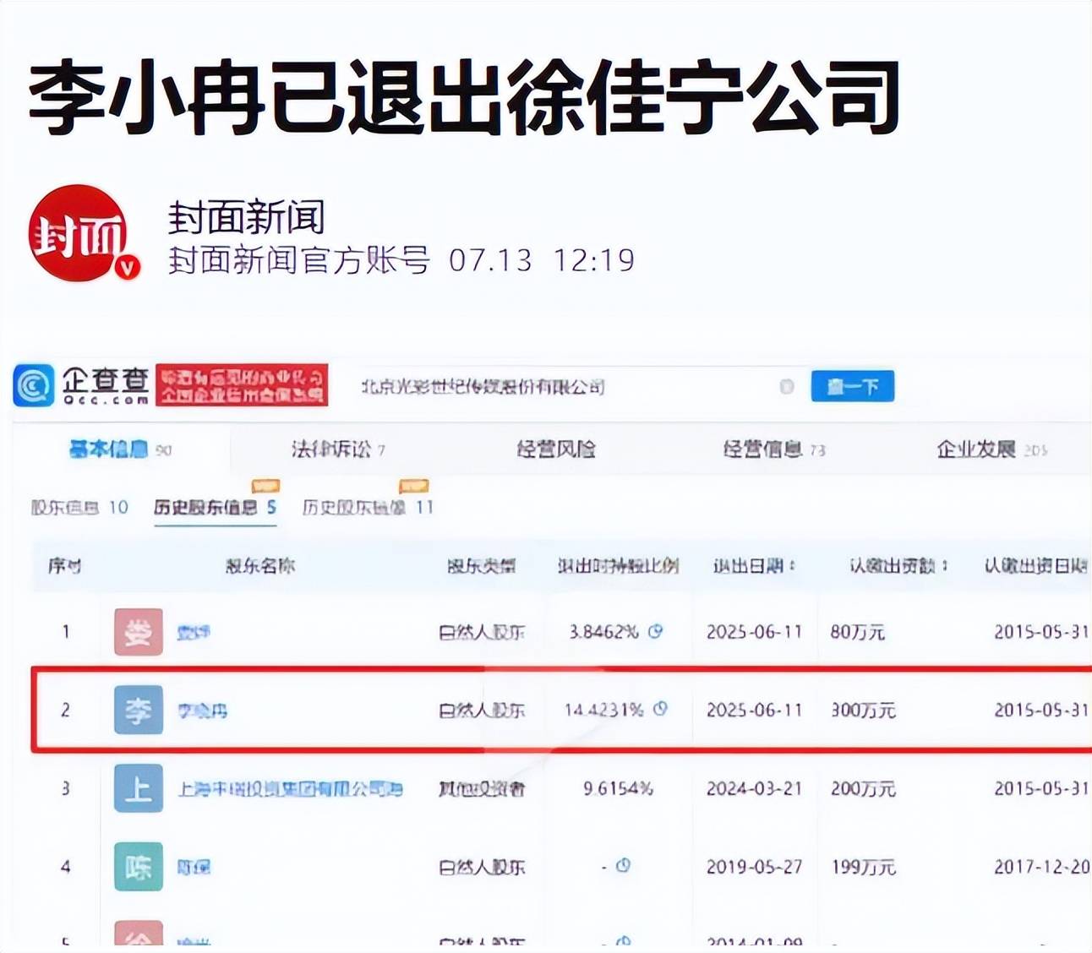Click the 2019-05-27 exit date
Viewport: 1092px width, 953px height.
(754, 867)
